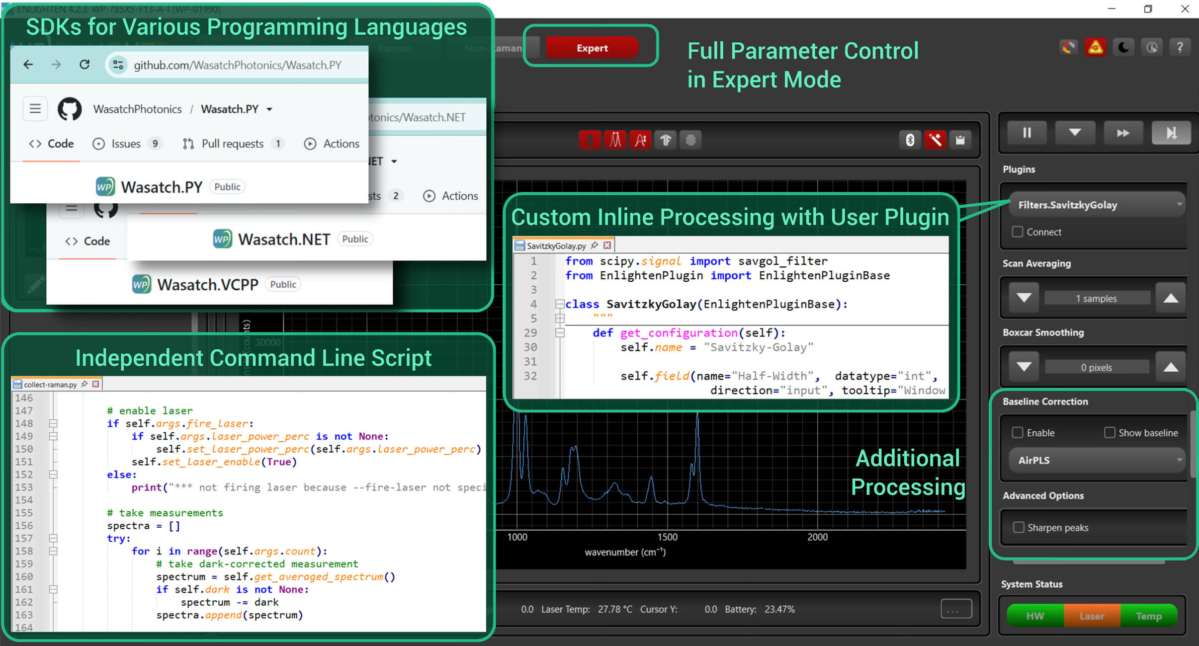The image size is (1199, 646).
Task: Select the Code tab in the rear GitHub window
Action: (87, 241)
